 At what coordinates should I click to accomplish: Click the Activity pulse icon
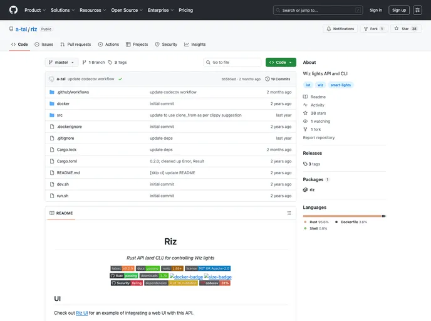point(305,105)
